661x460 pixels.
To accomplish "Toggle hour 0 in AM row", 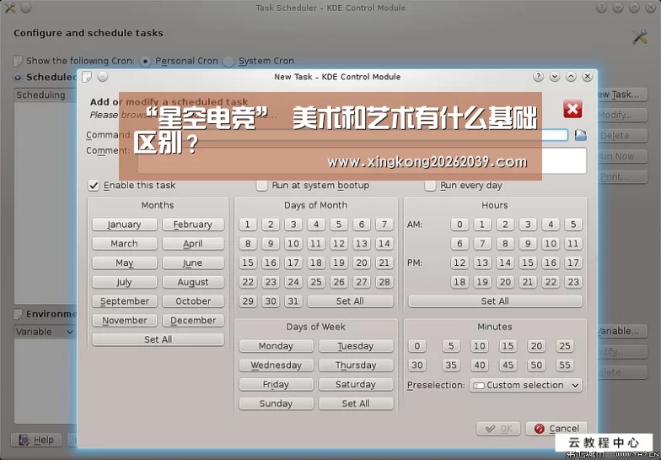I will pyautogui.click(x=459, y=225).
